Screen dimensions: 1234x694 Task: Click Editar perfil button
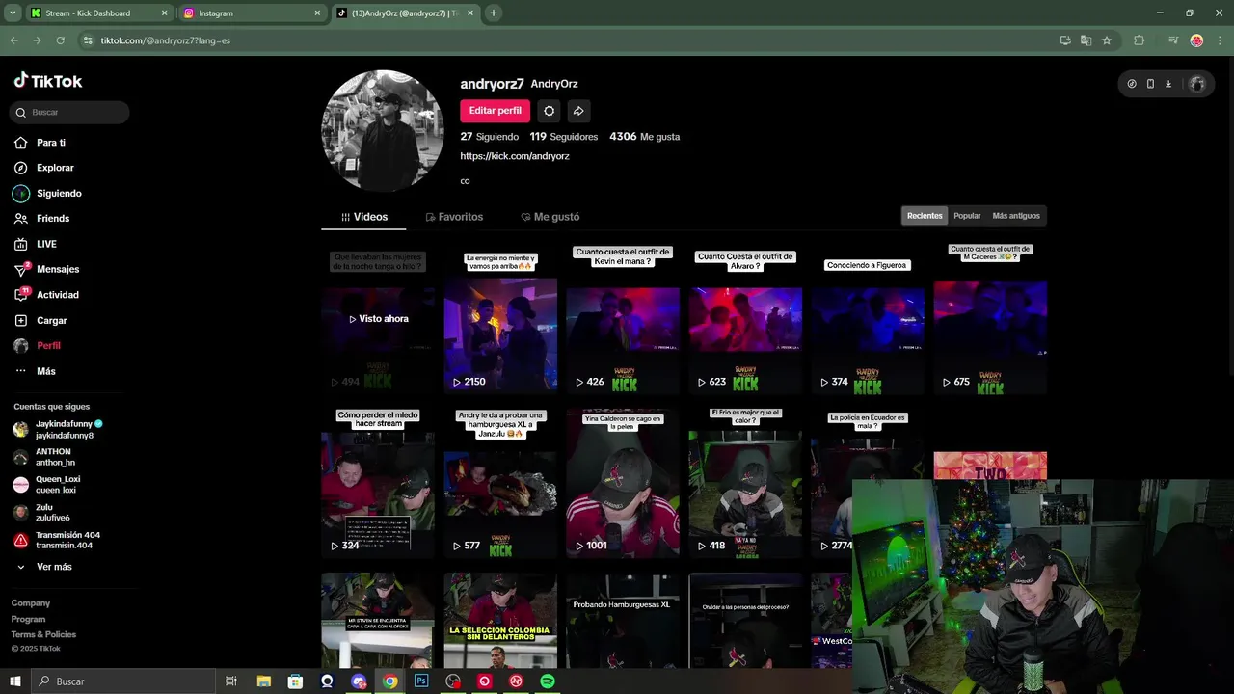[x=495, y=111]
